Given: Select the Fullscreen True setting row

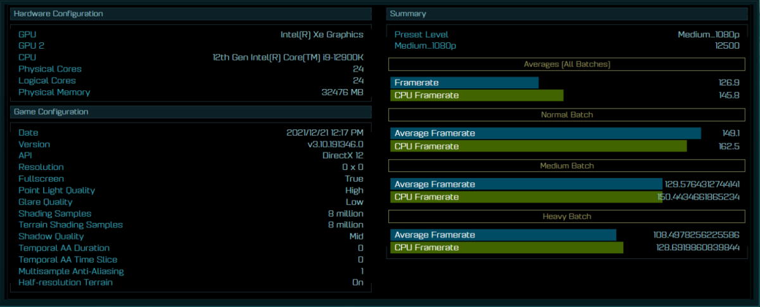Looking at the screenshot, I should [x=190, y=179].
